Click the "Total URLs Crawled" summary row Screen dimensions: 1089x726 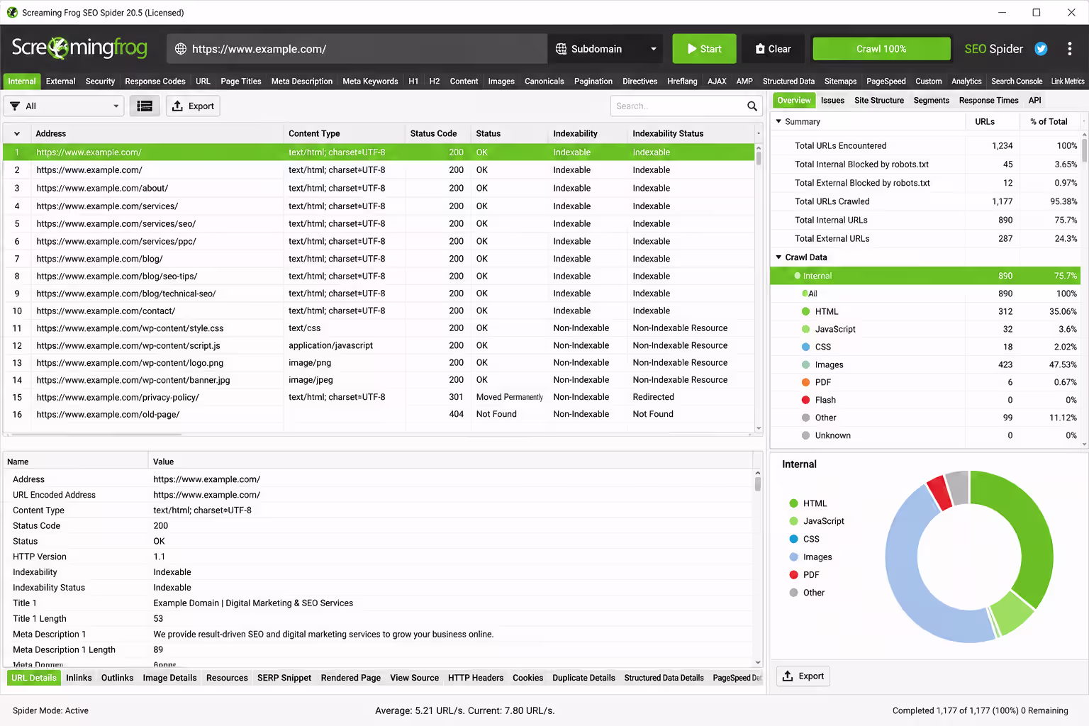925,201
